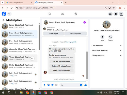Viewport: 127px width, 95px height.
Task: Open the View buyer profile link
Action: (71, 42)
